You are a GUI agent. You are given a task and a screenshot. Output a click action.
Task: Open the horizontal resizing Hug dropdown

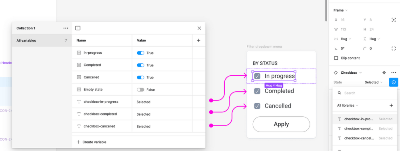[x=346, y=39]
